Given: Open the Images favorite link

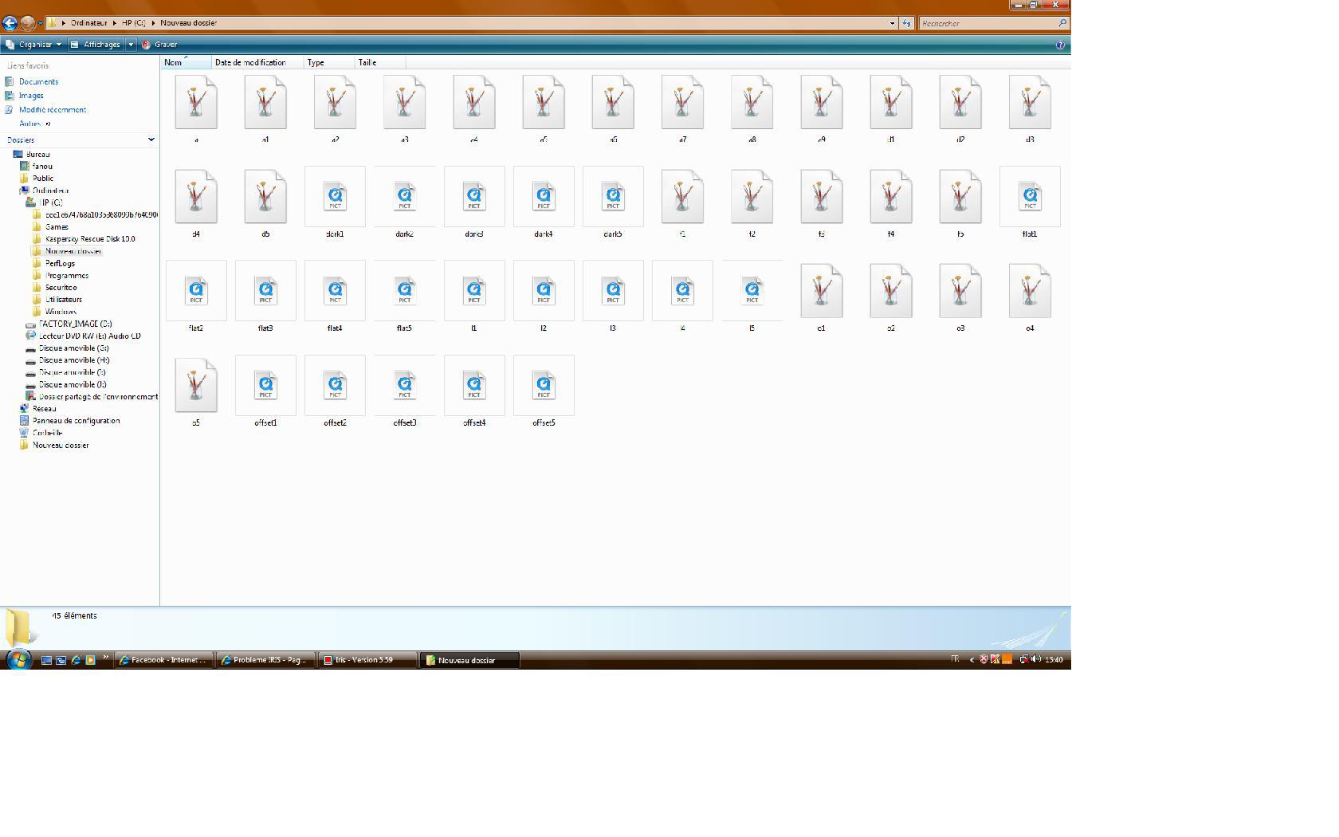Looking at the screenshot, I should point(31,96).
